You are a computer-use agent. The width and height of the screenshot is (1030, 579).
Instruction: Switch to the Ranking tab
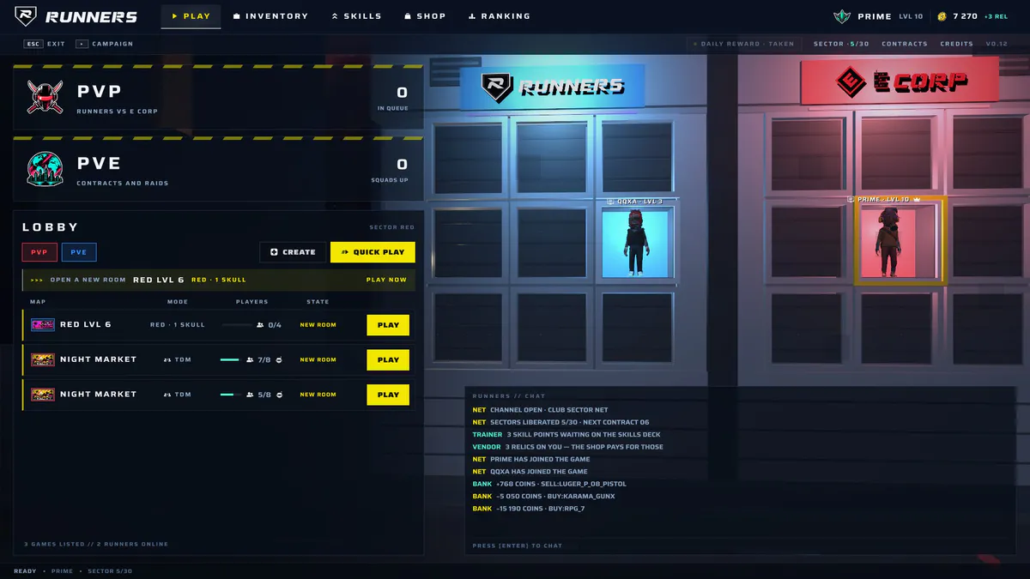coord(500,16)
